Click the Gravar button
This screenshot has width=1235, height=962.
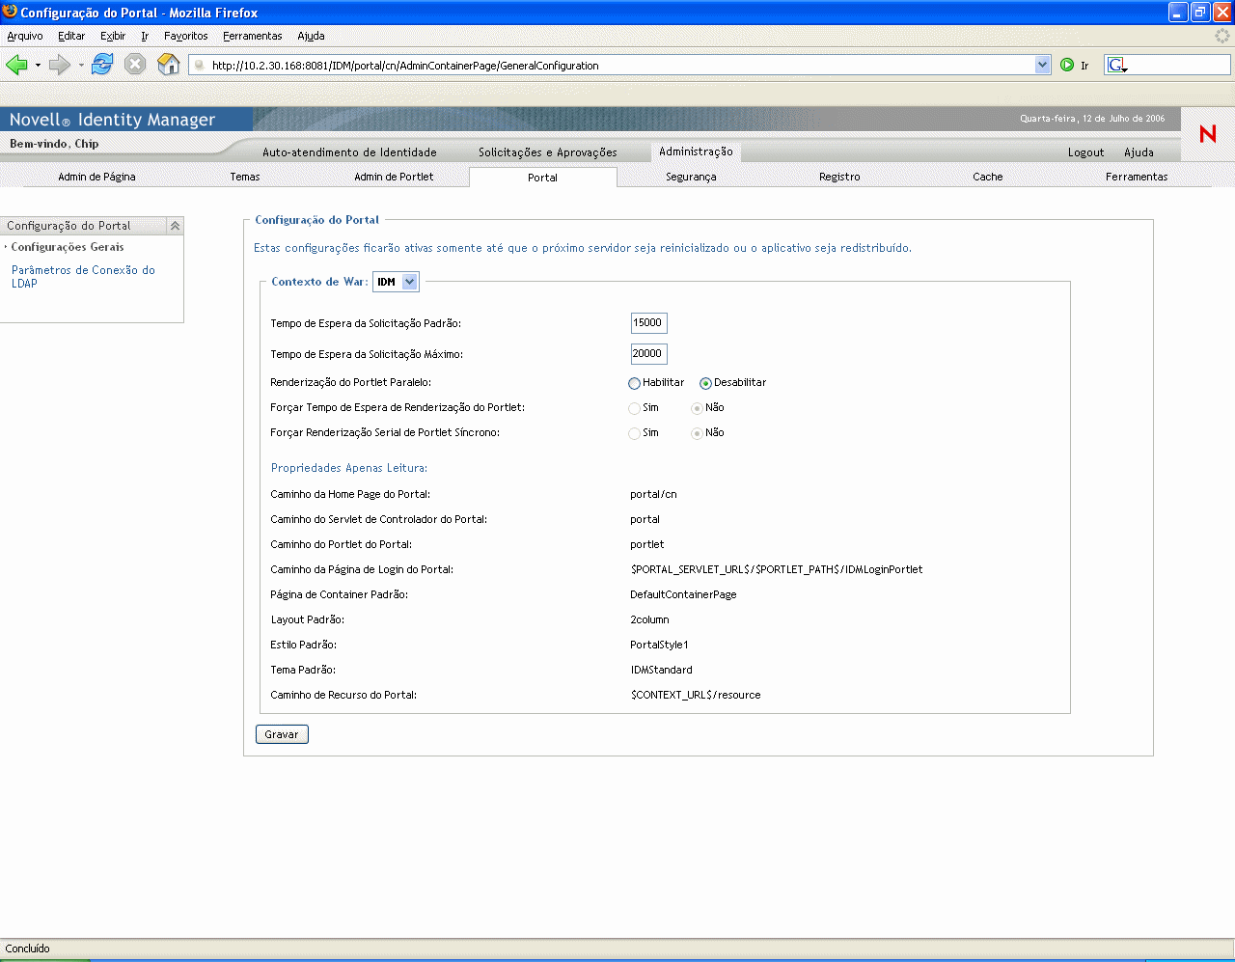coord(282,734)
